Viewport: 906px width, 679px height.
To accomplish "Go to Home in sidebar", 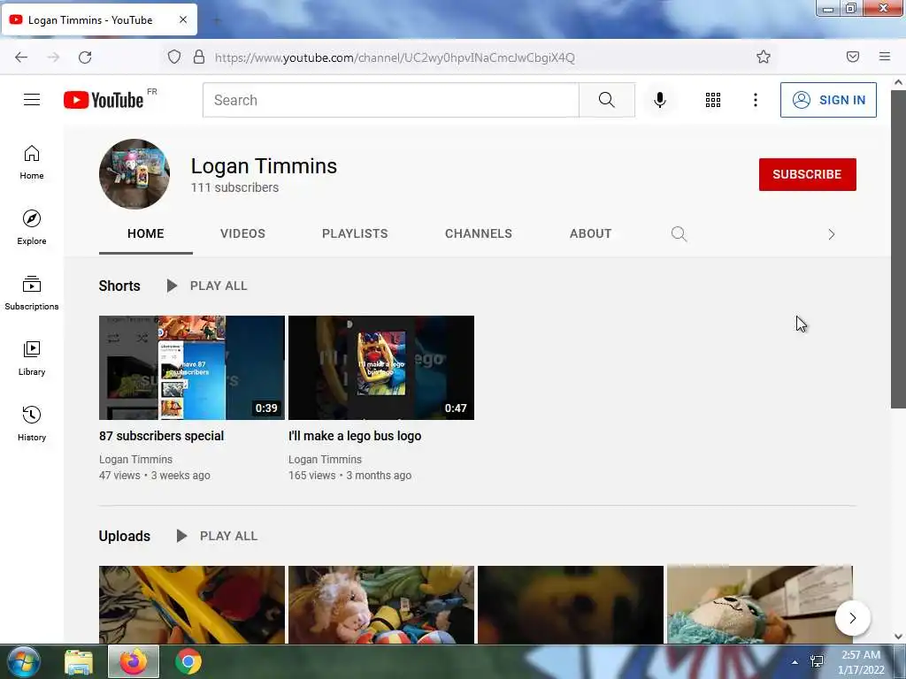I will [32, 163].
